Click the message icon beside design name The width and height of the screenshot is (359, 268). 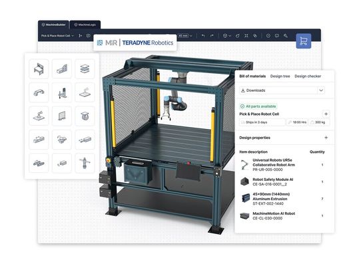[88, 36]
